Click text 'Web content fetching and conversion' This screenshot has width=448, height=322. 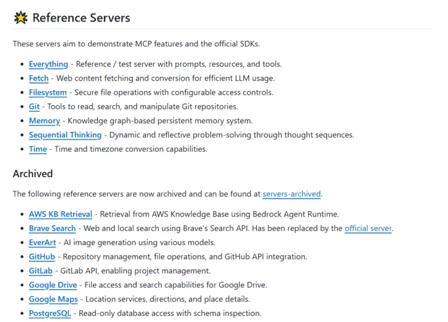pyautogui.click(x=123, y=78)
